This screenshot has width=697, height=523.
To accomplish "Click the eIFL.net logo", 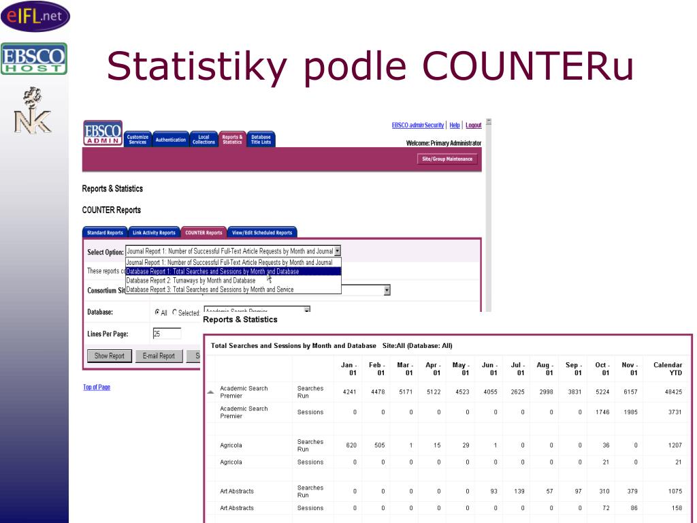I will point(35,16).
